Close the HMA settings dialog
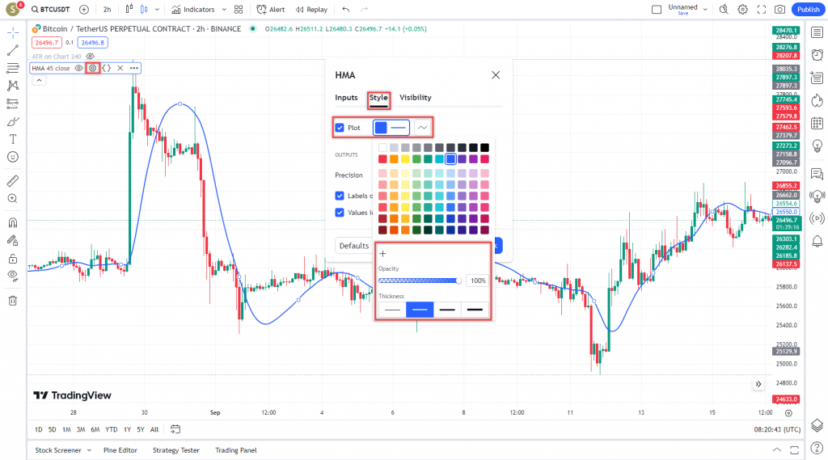Screen dimensions: 828x460 coord(496,75)
